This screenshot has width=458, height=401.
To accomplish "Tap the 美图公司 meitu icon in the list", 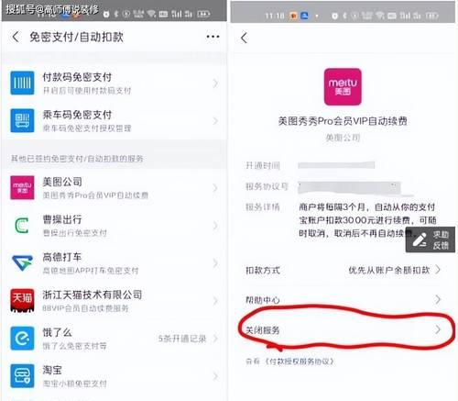I will tap(22, 187).
